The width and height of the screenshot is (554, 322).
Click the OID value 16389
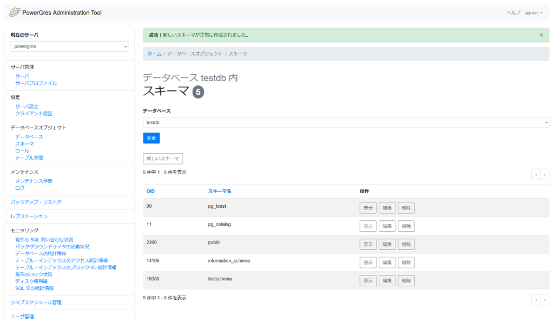(153, 279)
